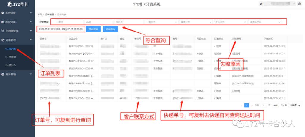Click the 订单导出 export button
Image resolution: width=305 pixels, height=137 pixels.
110,29
